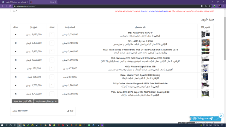Click the Master Tech Apachi case thumbnail
The height and width of the screenshot is (127, 226).
pyautogui.click(x=206, y=77)
